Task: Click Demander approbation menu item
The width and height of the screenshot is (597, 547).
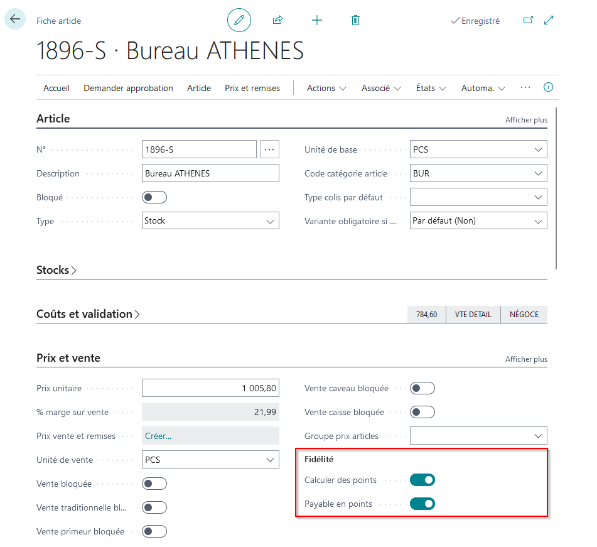Action: pyautogui.click(x=128, y=88)
